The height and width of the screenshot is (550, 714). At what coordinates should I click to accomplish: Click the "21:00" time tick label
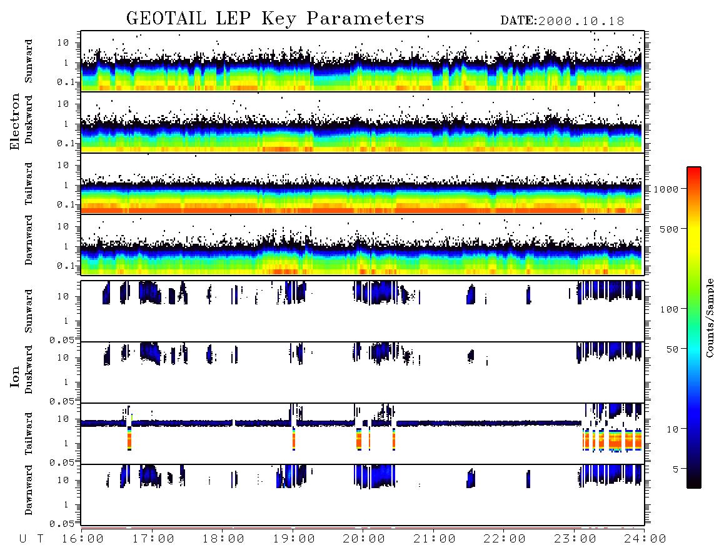435,539
